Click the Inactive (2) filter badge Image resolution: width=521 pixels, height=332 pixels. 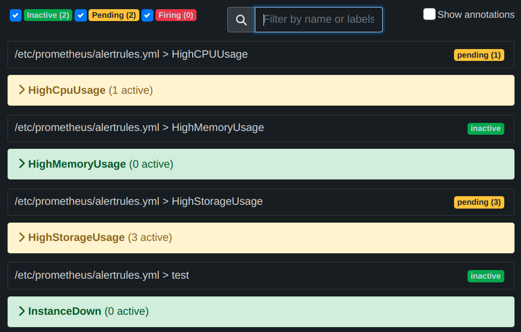(48, 15)
